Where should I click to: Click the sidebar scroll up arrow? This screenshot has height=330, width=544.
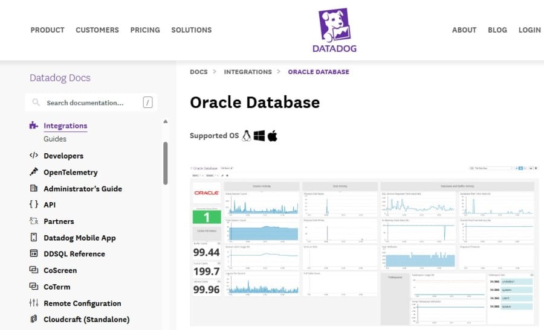166,121
